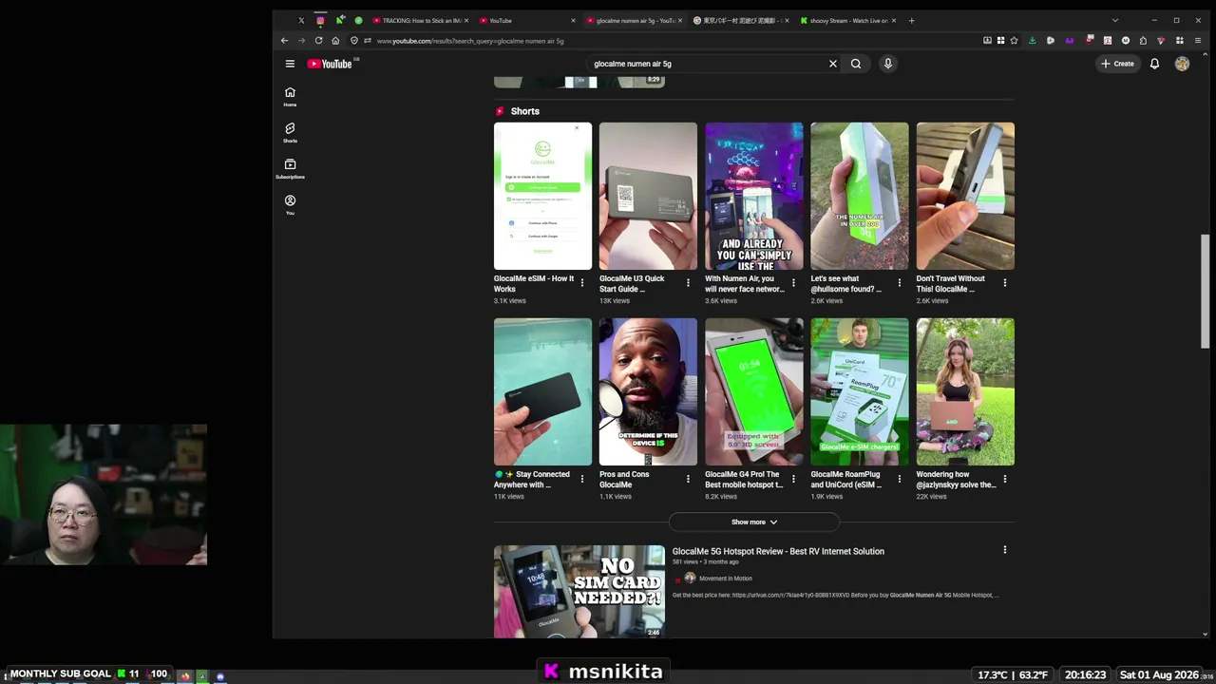Play the RoamPlug and UniCord short thumbnail

[x=859, y=391]
